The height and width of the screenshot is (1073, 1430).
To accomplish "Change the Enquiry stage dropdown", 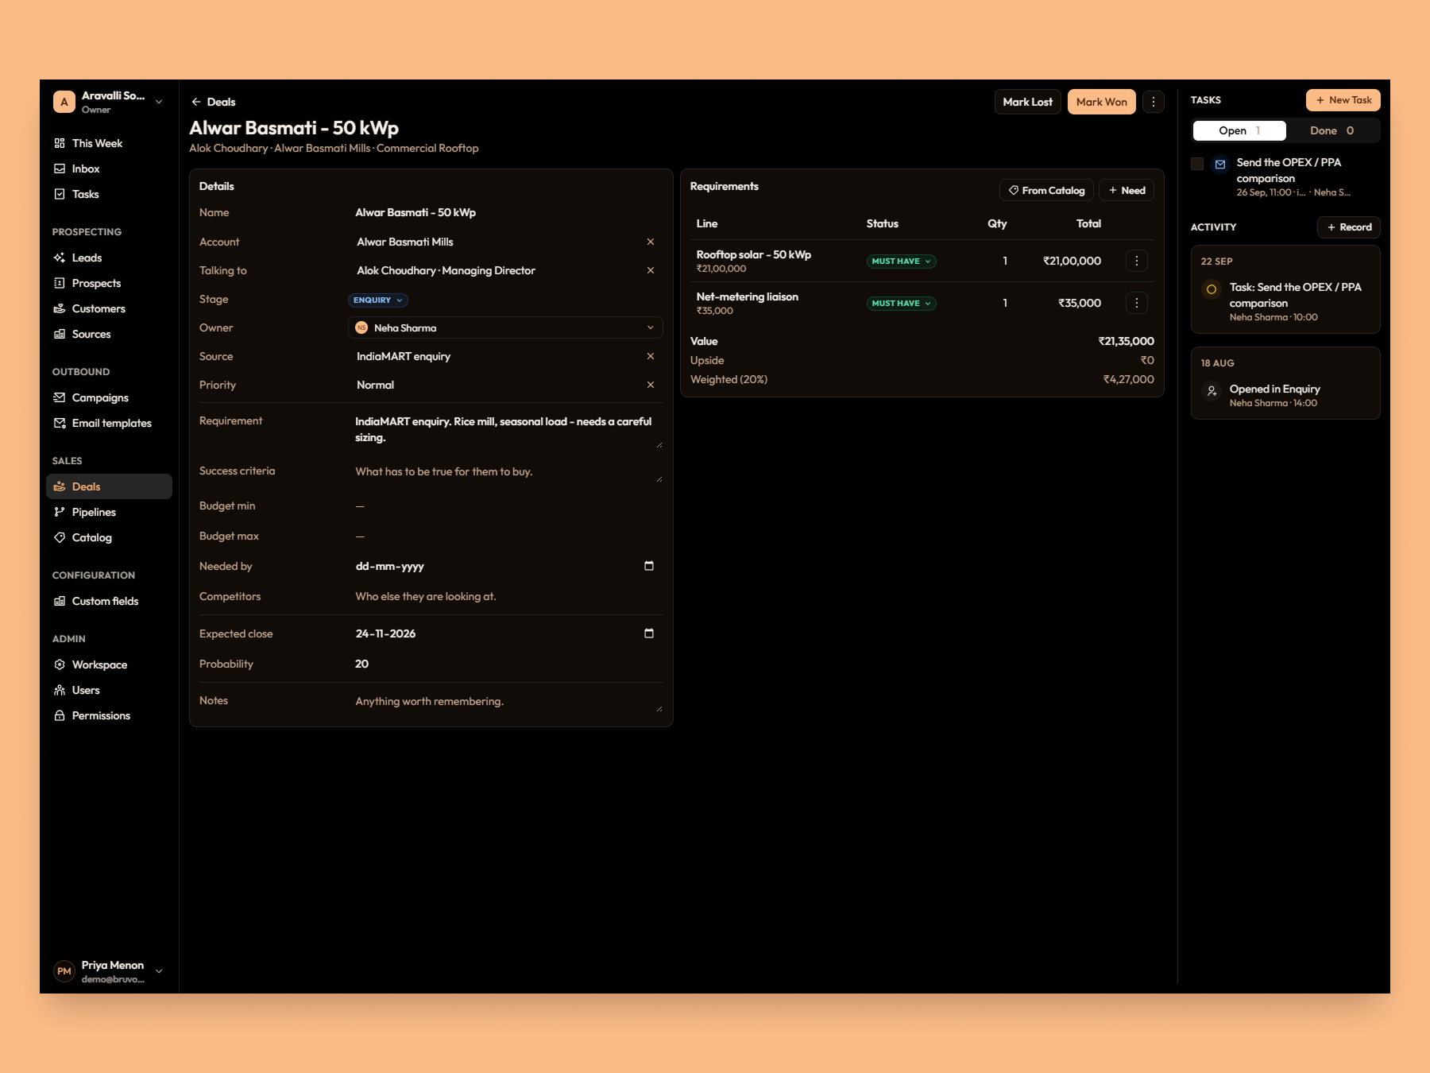I will click(378, 300).
